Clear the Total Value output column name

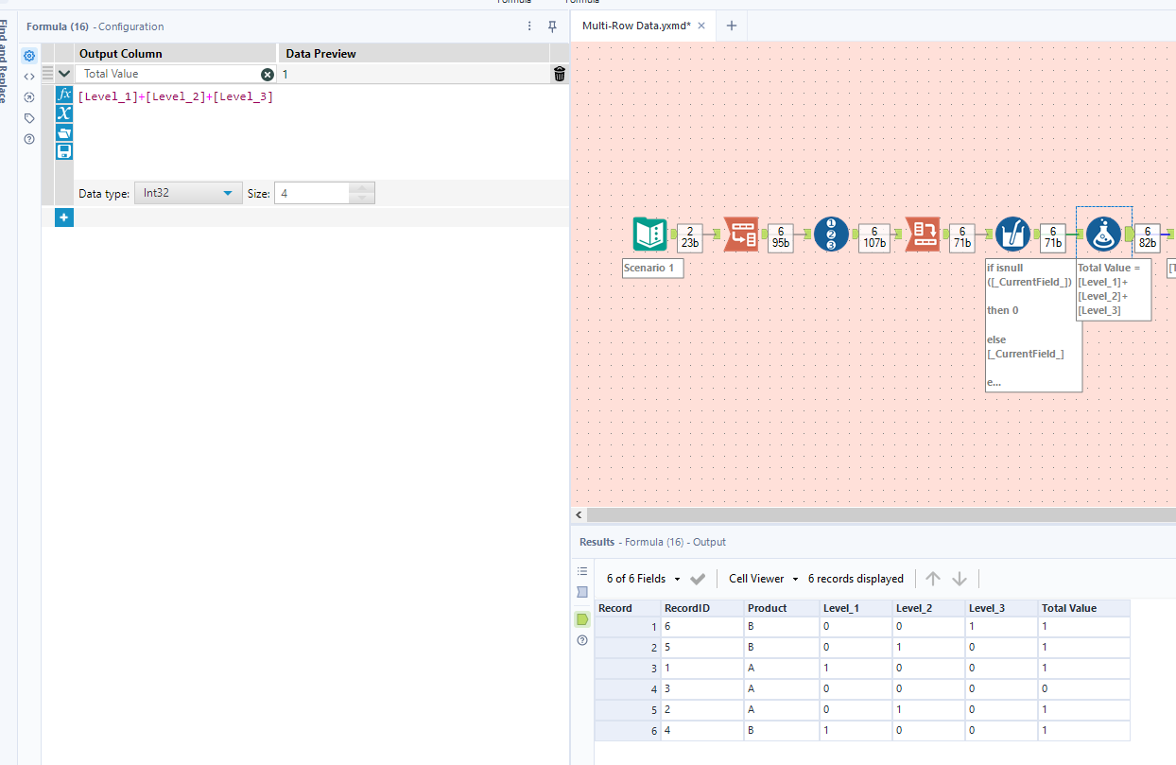268,74
